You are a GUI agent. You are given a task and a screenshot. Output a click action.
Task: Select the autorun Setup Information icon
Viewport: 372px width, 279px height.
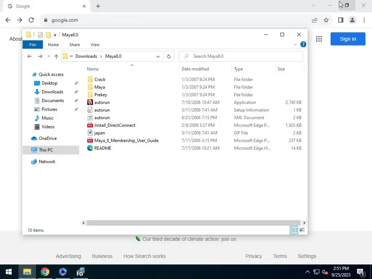(90, 110)
